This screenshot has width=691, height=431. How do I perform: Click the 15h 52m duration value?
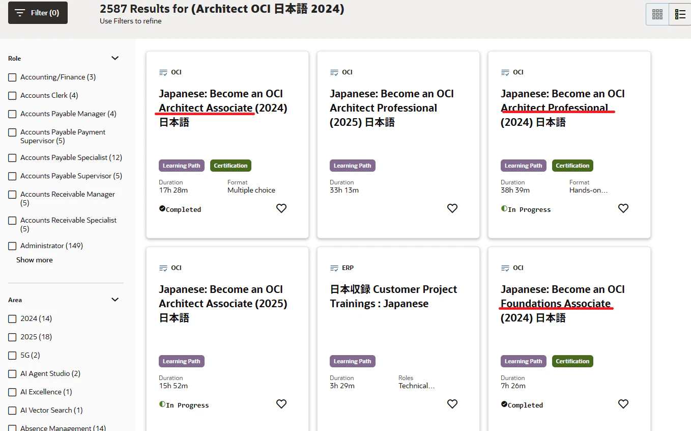pyautogui.click(x=174, y=386)
